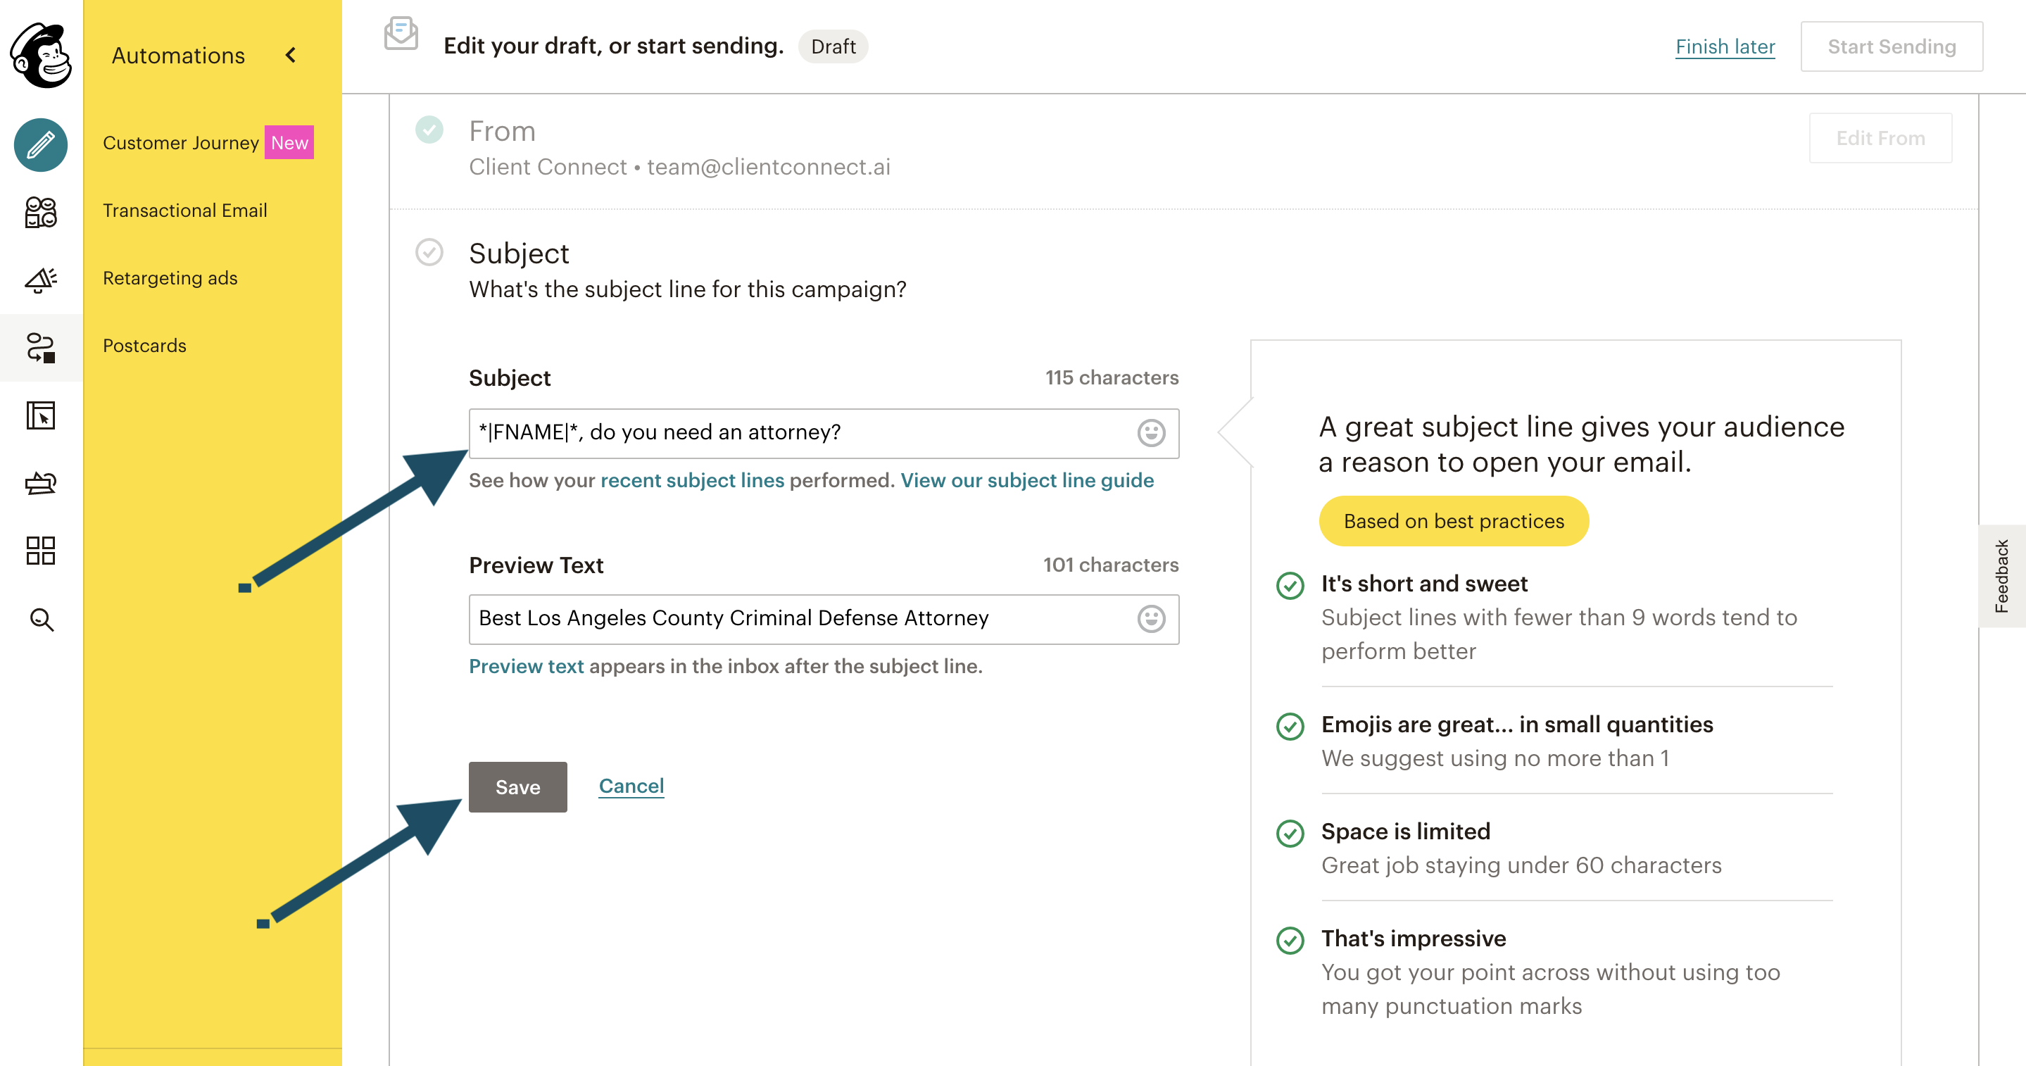Click the Draft status badge
The image size is (2026, 1066).
[x=833, y=46]
